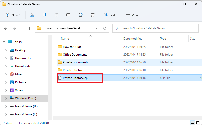The image size is (202, 125).
Task: Open the recent locations chevron
Action: click(x=22, y=28)
